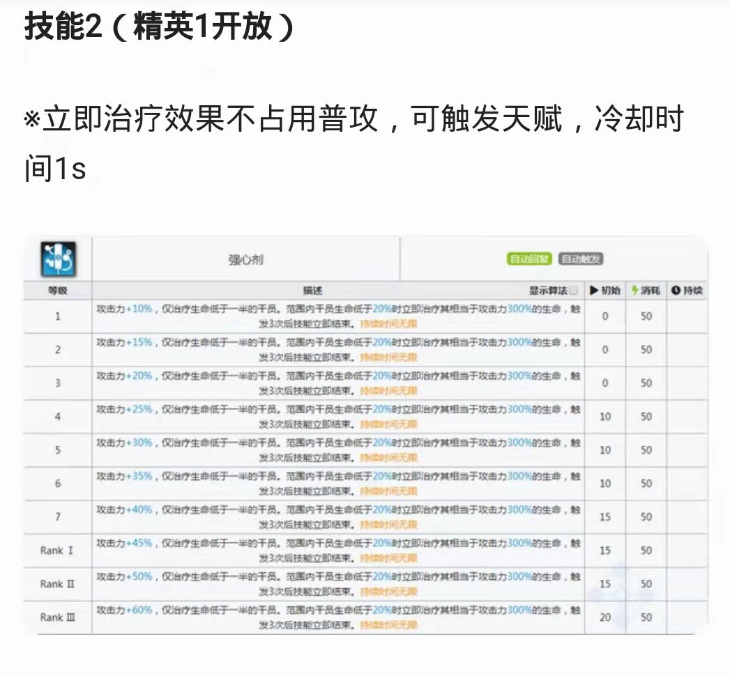Select the Rank I row label

(x=56, y=551)
